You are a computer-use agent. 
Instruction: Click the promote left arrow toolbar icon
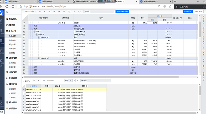pyautogui.click(x=49, y=11)
